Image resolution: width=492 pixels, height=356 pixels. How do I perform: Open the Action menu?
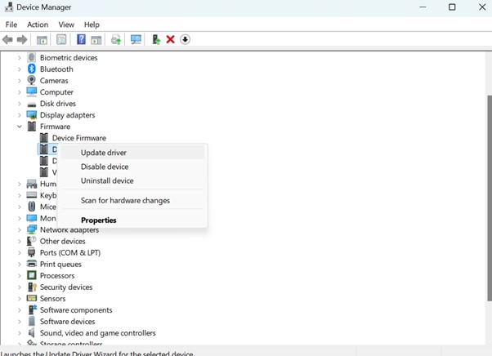[38, 24]
